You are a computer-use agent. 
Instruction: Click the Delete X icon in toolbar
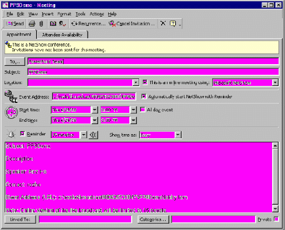(163, 24)
